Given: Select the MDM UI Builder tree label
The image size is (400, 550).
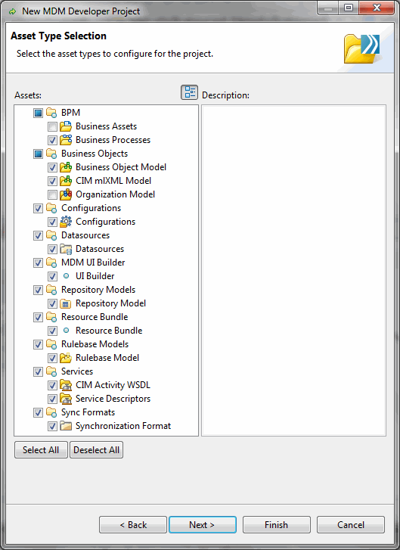Looking at the screenshot, I should tap(93, 263).
